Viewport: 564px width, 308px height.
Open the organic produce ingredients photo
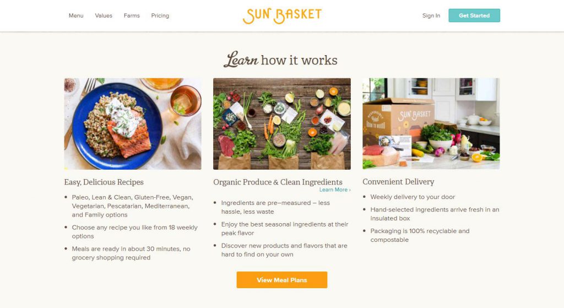coord(282,124)
